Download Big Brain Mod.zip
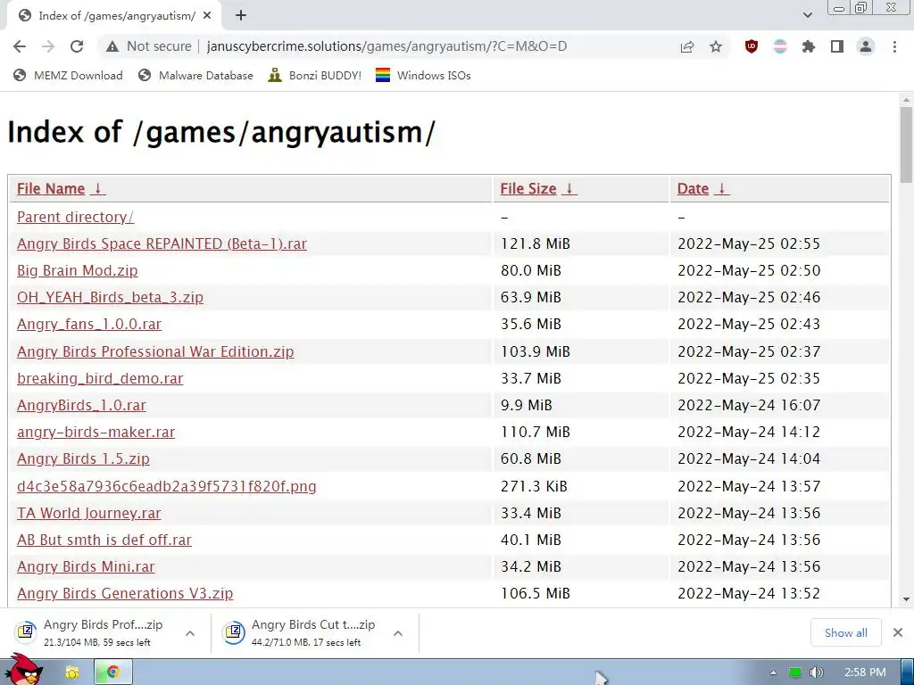Viewport: 914px width, 685px height. coord(77,270)
